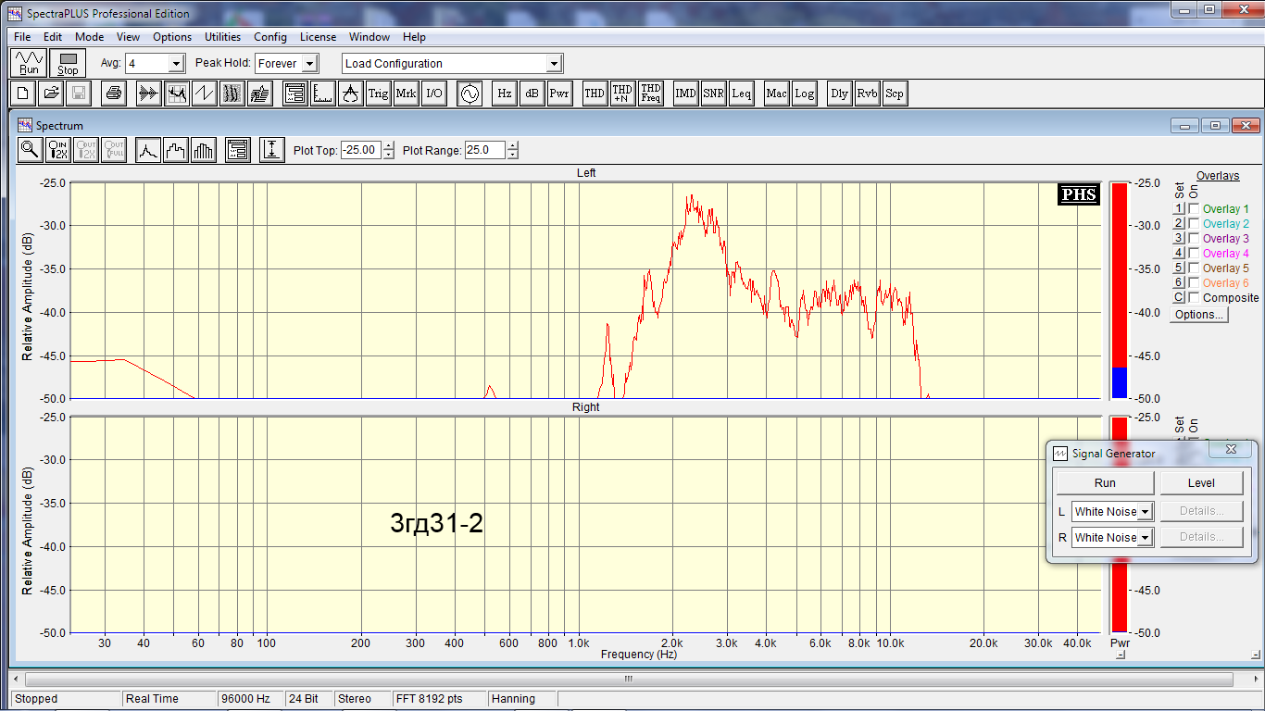1265x711 pixels.
Task: Click Set button 1 for Overlay 1
Action: pyautogui.click(x=1179, y=209)
